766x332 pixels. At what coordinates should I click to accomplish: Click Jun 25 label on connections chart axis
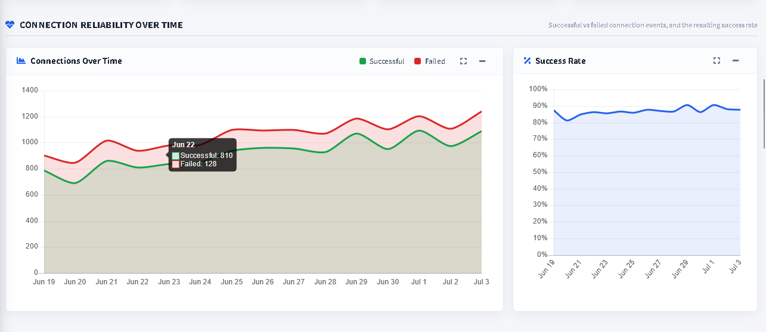pos(231,282)
